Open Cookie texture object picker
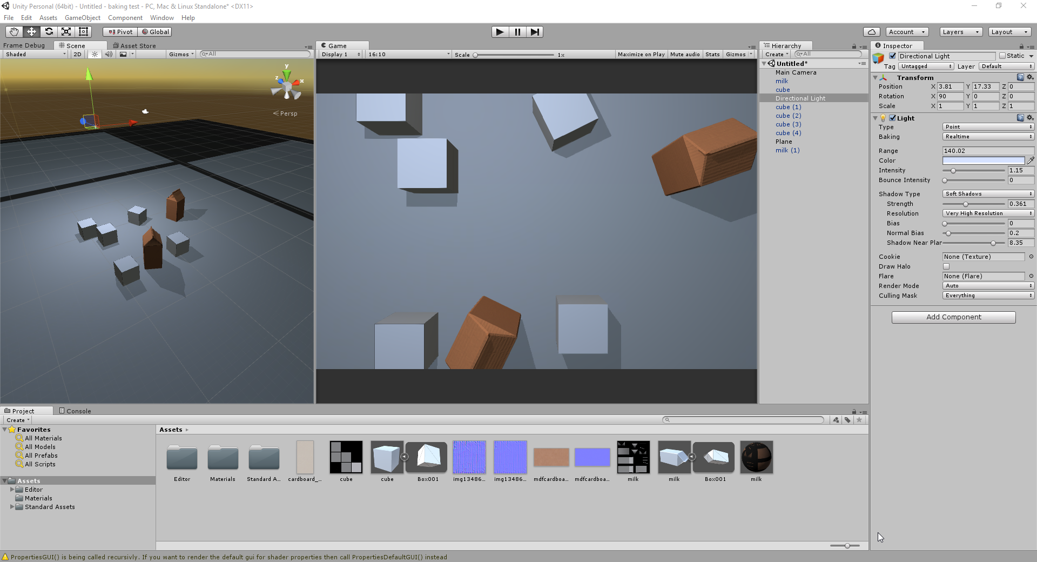The height and width of the screenshot is (562, 1037). pos(1031,257)
